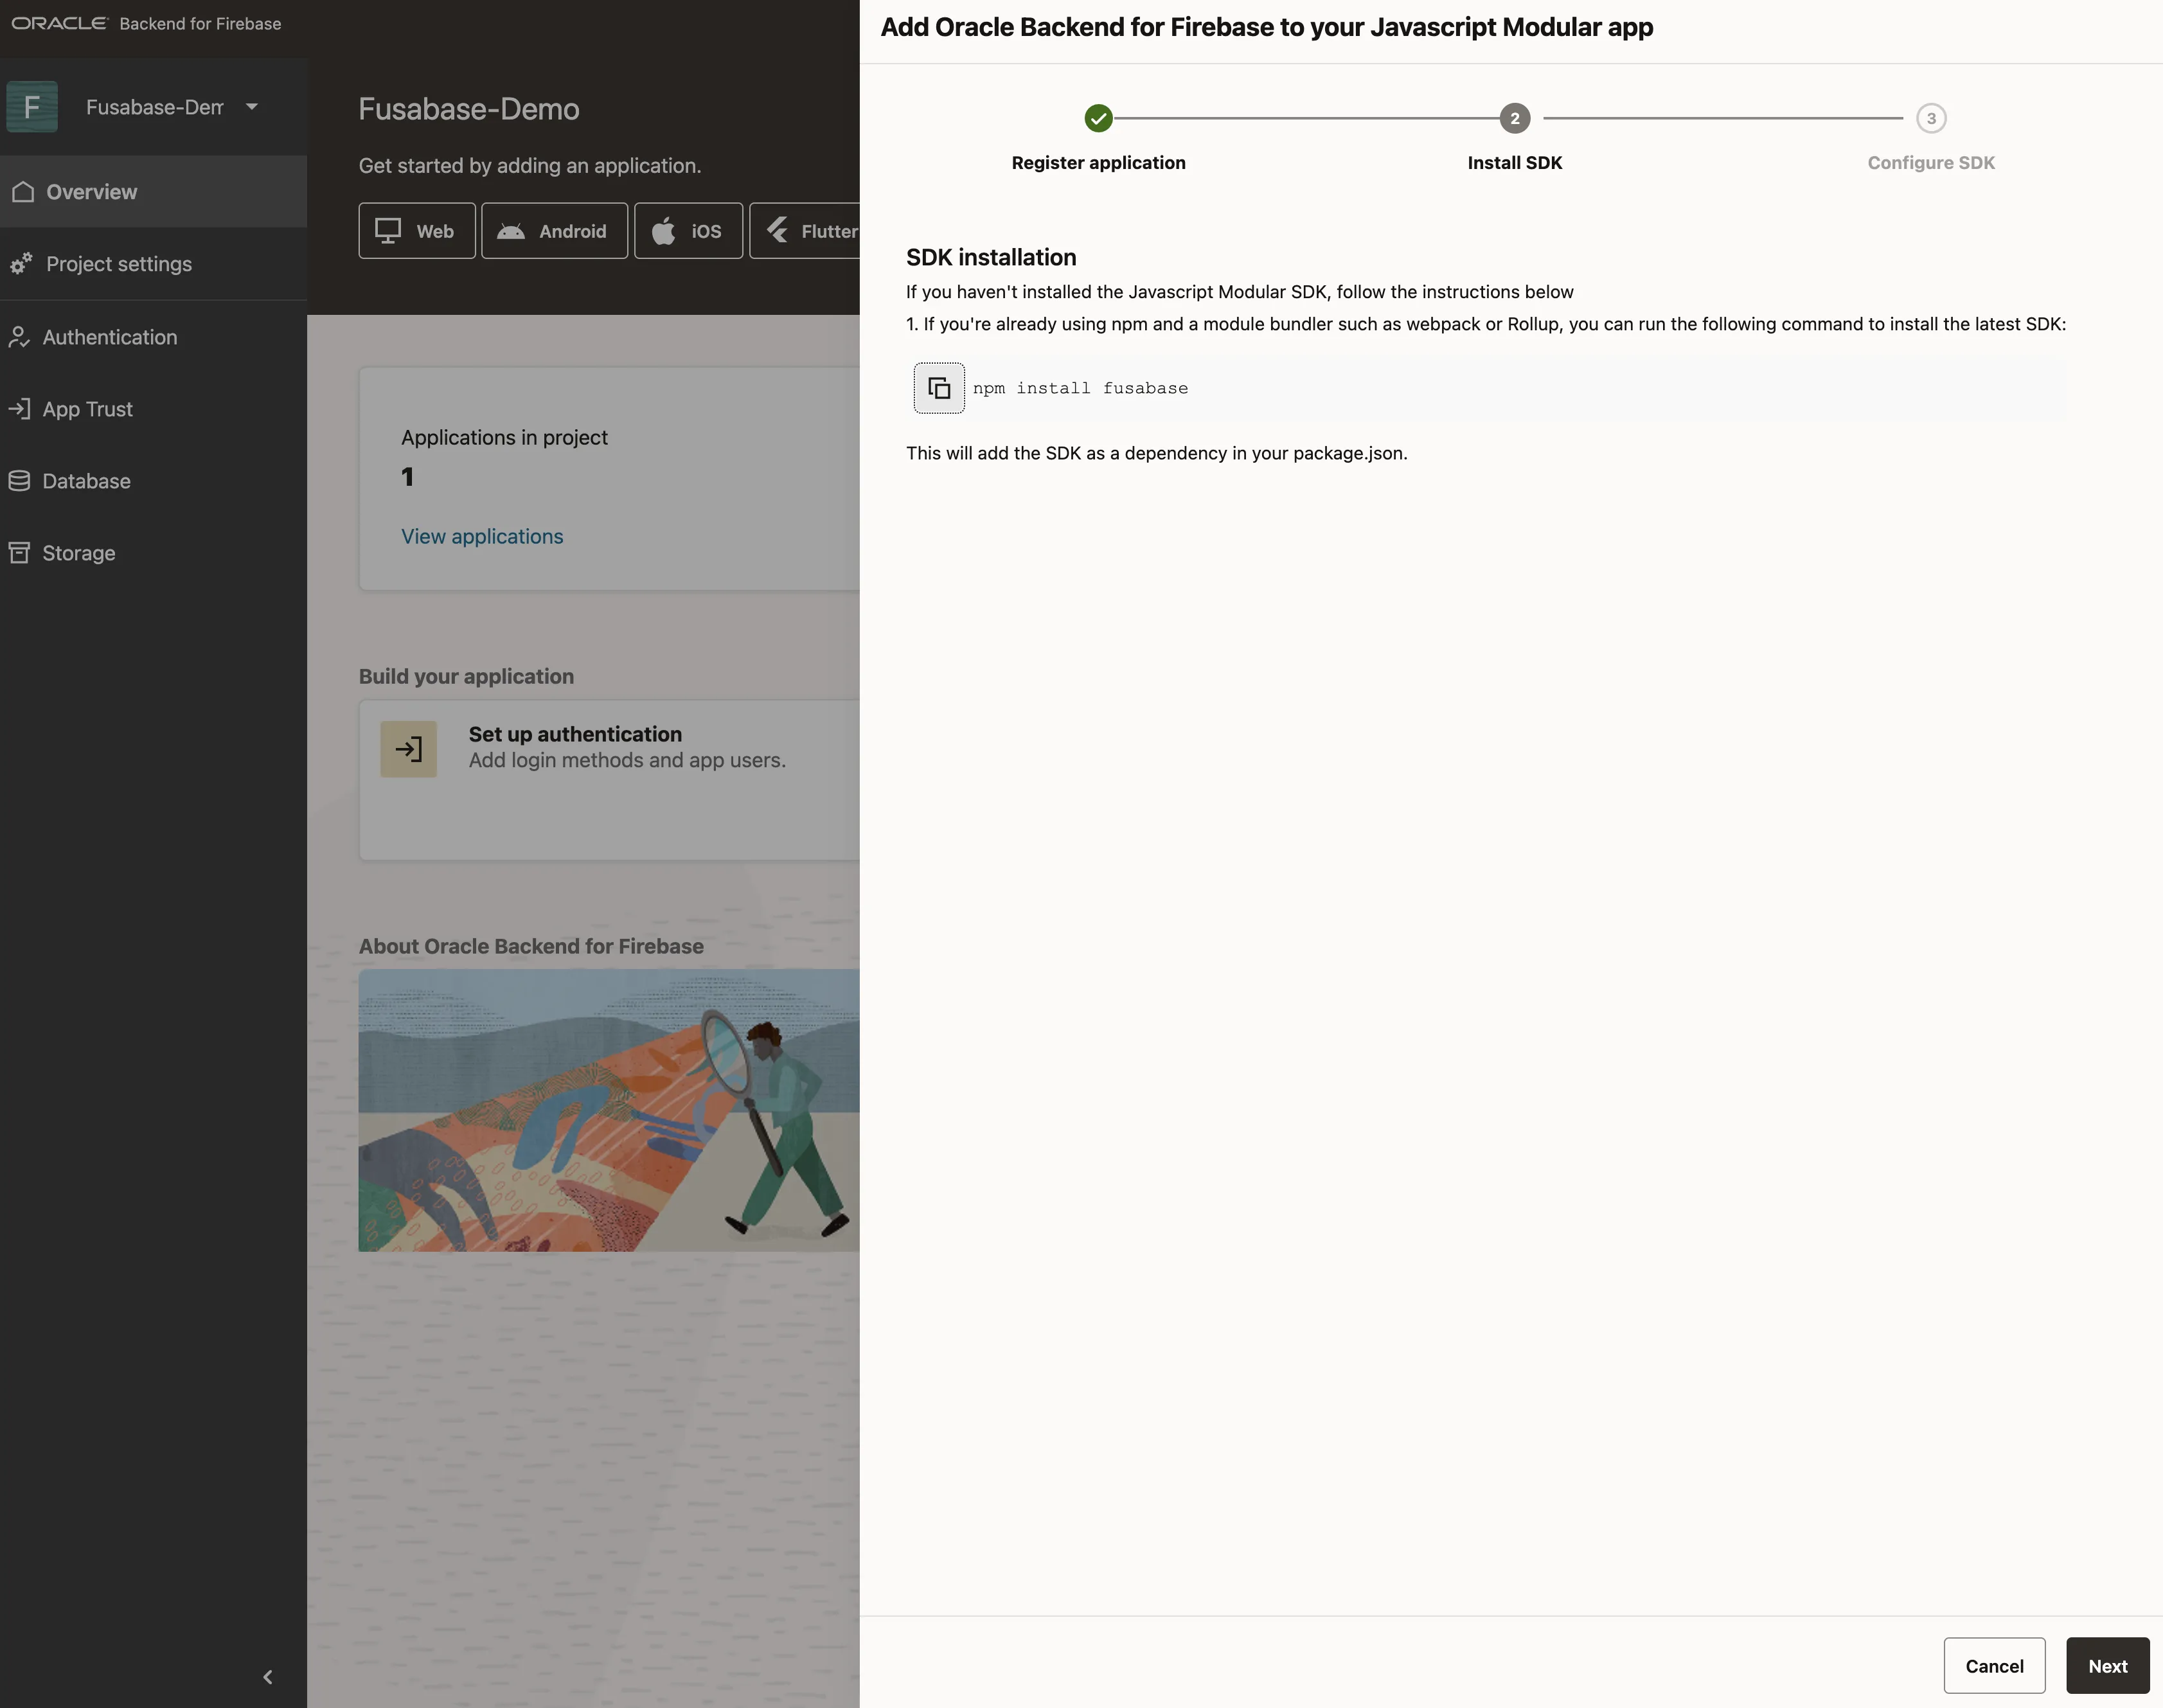2163x1708 pixels.
Task: Add an iOS application
Action: tap(689, 231)
